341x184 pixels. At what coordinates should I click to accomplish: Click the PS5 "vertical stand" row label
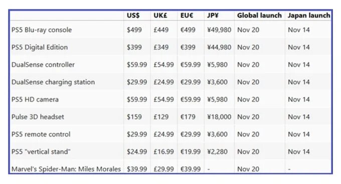[41, 151]
